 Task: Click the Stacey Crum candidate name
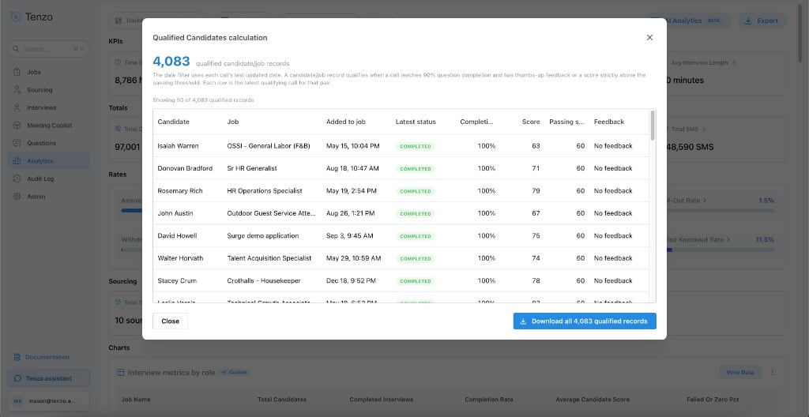click(x=176, y=280)
